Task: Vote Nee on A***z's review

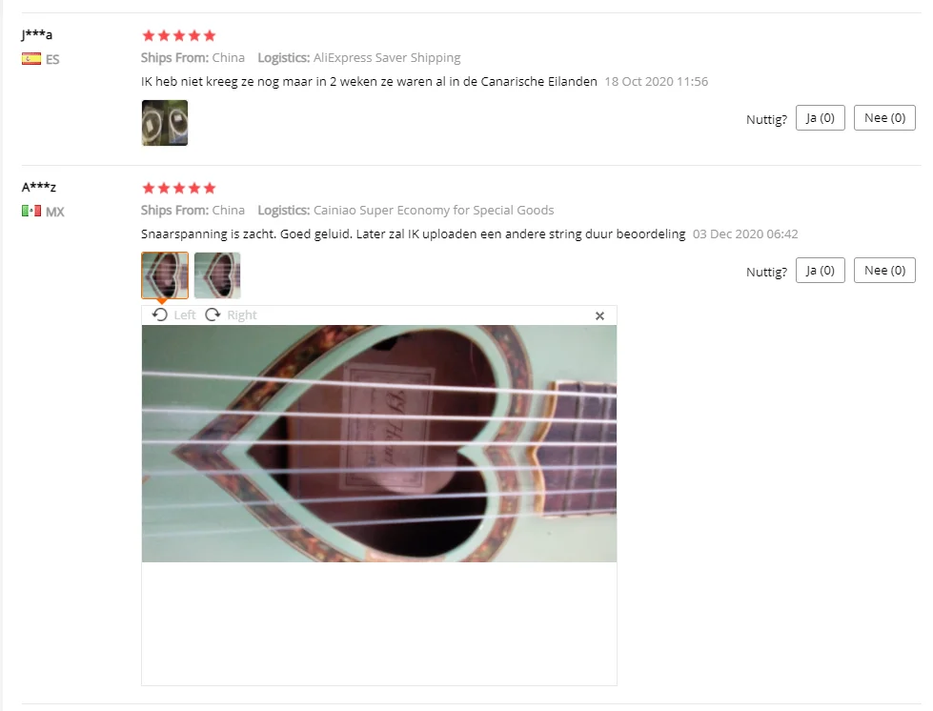Action: point(884,270)
